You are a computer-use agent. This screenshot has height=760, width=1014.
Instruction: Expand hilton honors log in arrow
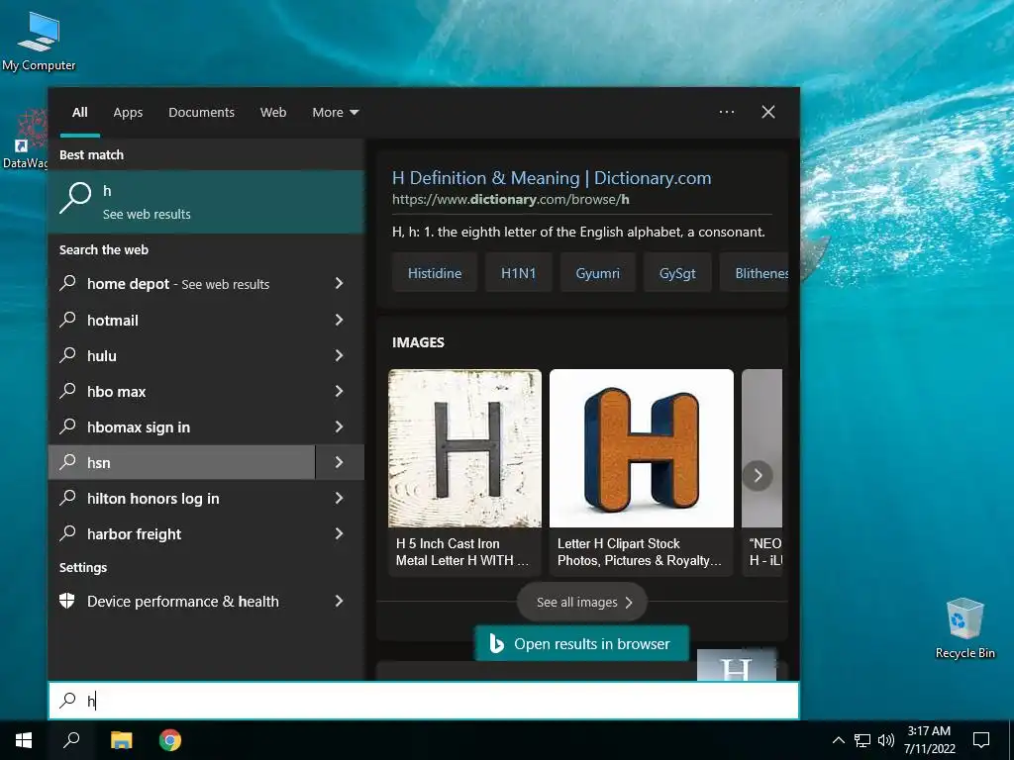click(340, 498)
